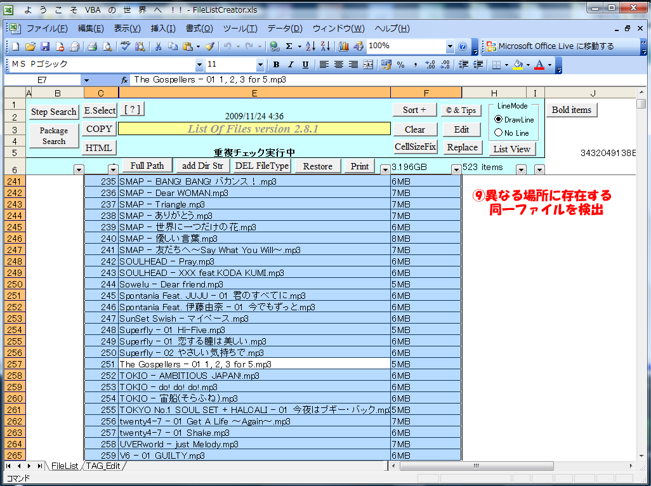
Task: Open the font name dropdown (MS Pゴシック)
Action: (x=199, y=64)
